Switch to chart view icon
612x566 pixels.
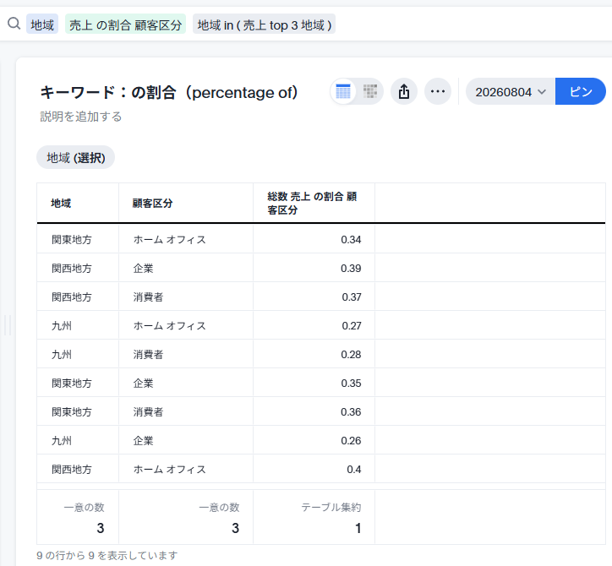370,92
